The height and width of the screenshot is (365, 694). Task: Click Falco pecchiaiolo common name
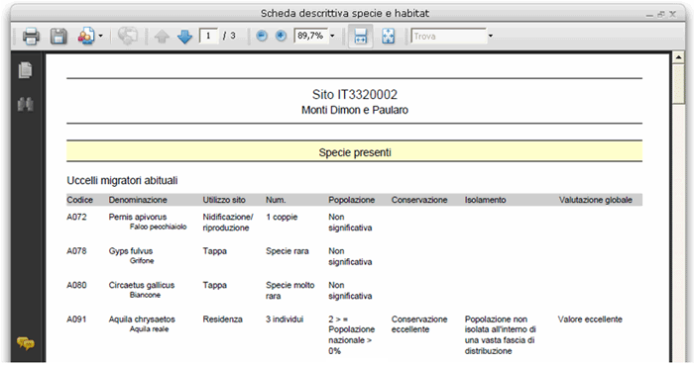coord(158,227)
